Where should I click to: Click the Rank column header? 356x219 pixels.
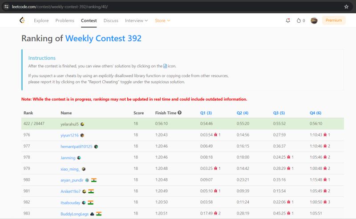pos(28,113)
